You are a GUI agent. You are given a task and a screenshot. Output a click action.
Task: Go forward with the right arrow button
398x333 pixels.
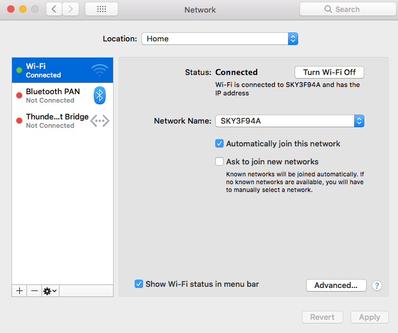click(x=70, y=10)
